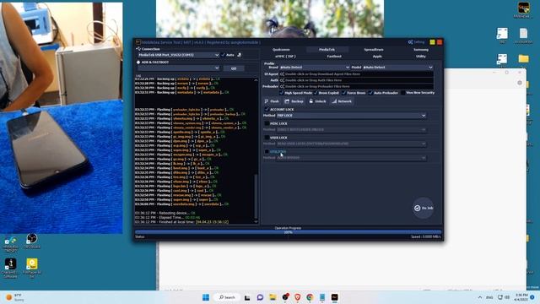Open the Brand Auto Detect dropdown
Screen dimensions: 540x304
point(315,68)
